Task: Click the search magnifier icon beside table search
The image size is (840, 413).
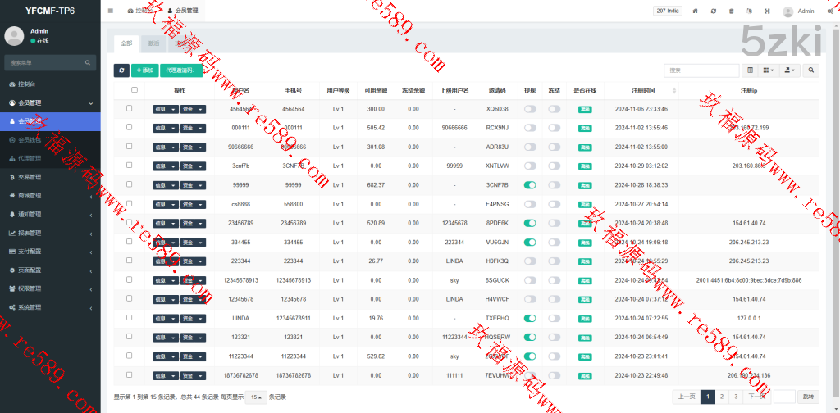Action: click(811, 71)
